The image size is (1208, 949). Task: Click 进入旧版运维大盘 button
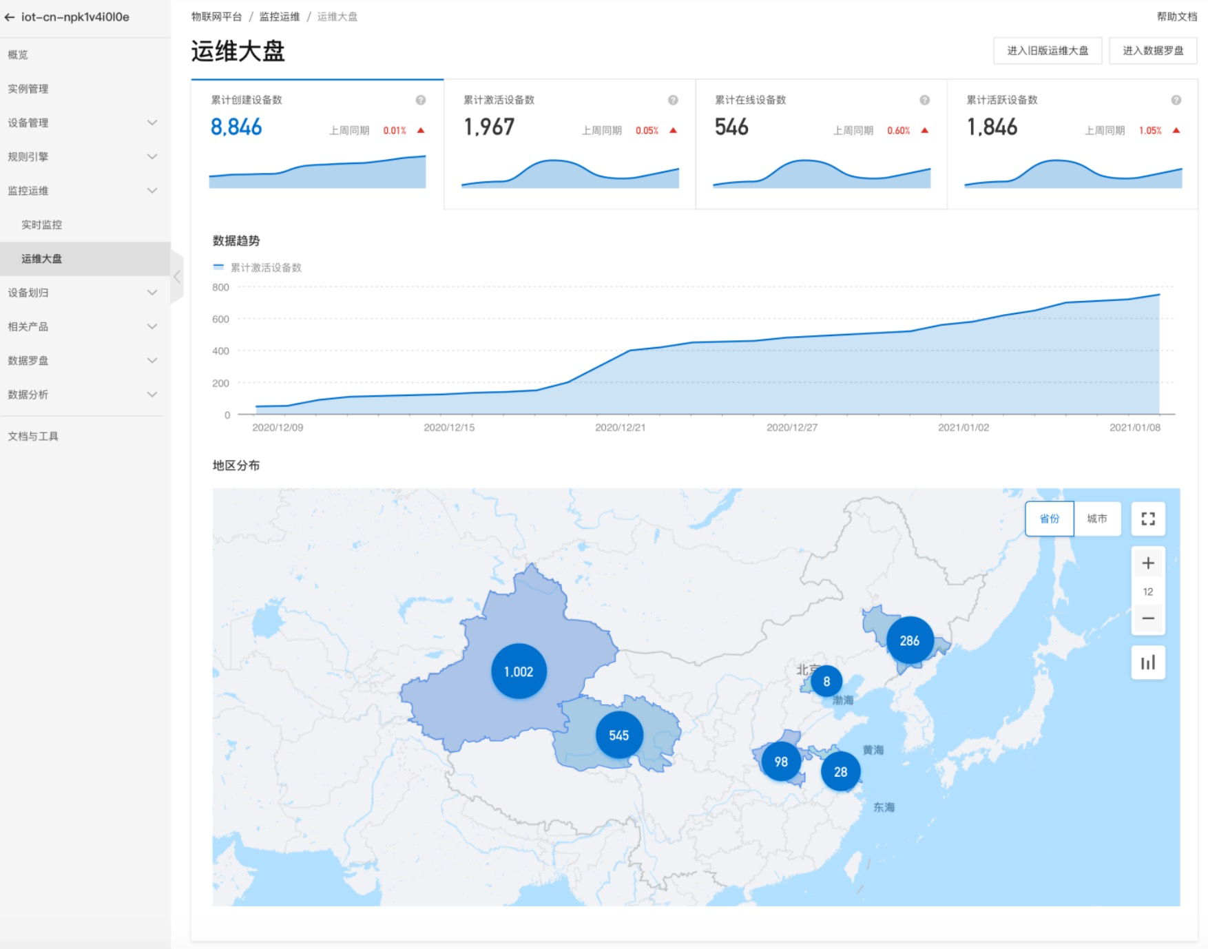[1048, 50]
